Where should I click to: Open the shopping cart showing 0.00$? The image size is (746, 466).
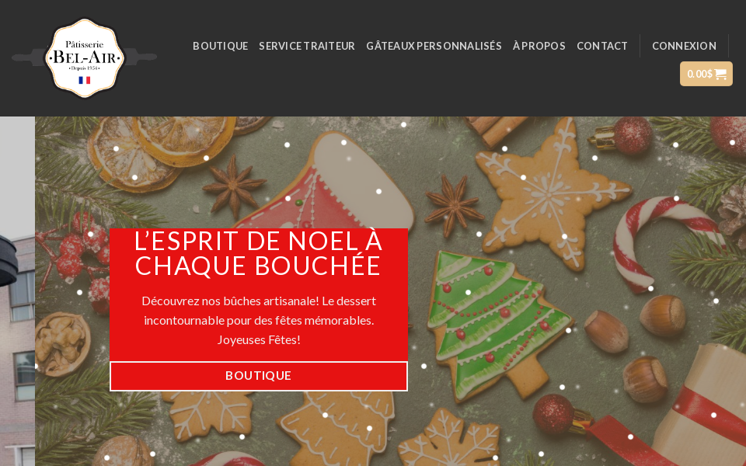(x=706, y=74)
